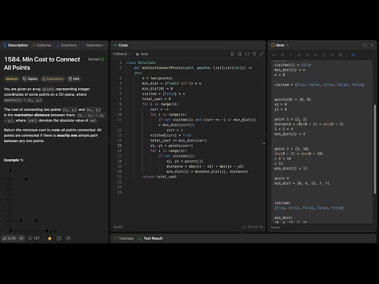Apply bold formatting in the note
The width and height of the screenshot is (379, 284).
point(282,55)
